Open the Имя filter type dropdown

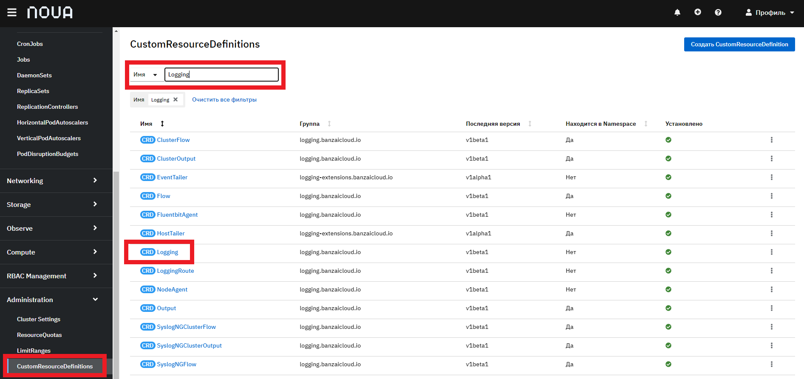pyautogui.click(x=146, y=74)
